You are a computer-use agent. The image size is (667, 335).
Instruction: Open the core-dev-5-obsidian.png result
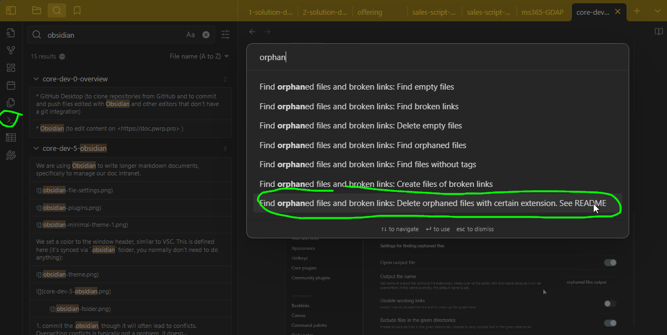131,291
